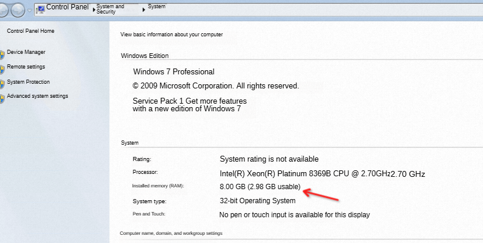Image resolution: width=483 pixels, height=243 pixels.
Task: Click the 'Pen and Touch:' label
Action: click(149, 214)
